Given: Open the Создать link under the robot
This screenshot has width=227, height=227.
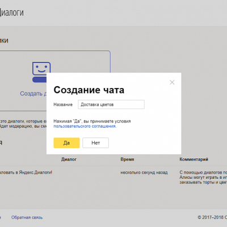Looking at the screenshot, I should coord(33,94).
